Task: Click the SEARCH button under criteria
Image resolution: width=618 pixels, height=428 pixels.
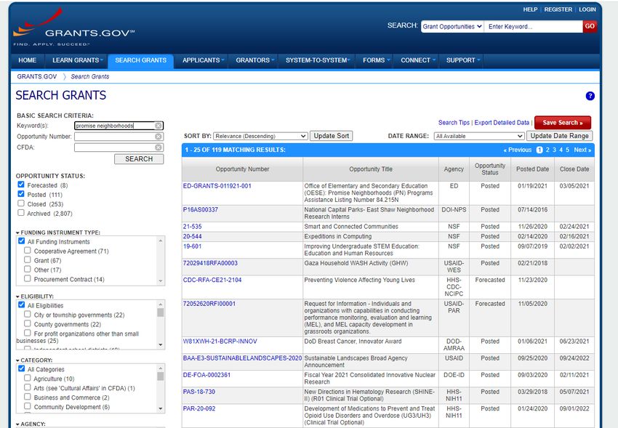Action: click(139, 158)
